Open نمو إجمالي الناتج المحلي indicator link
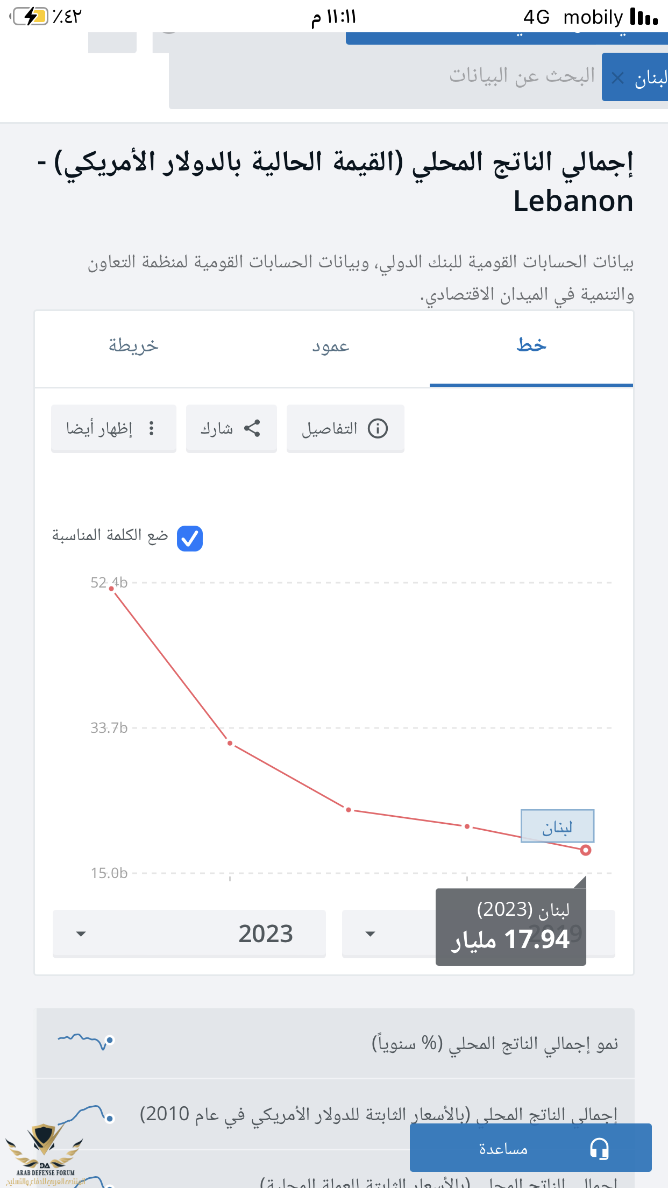Screen dimensions: 668x1188 pyautogui.click(x=495, y=1043)
